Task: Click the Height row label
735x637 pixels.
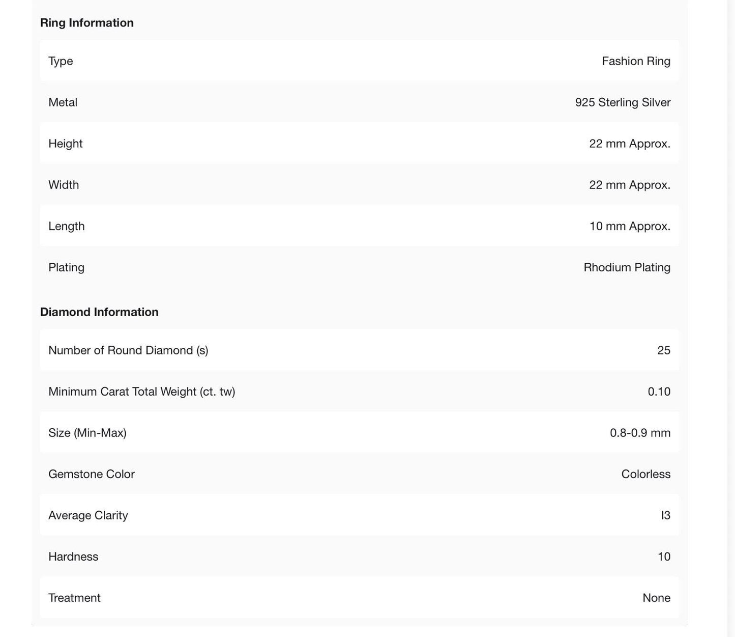Action: coord(65,144)
